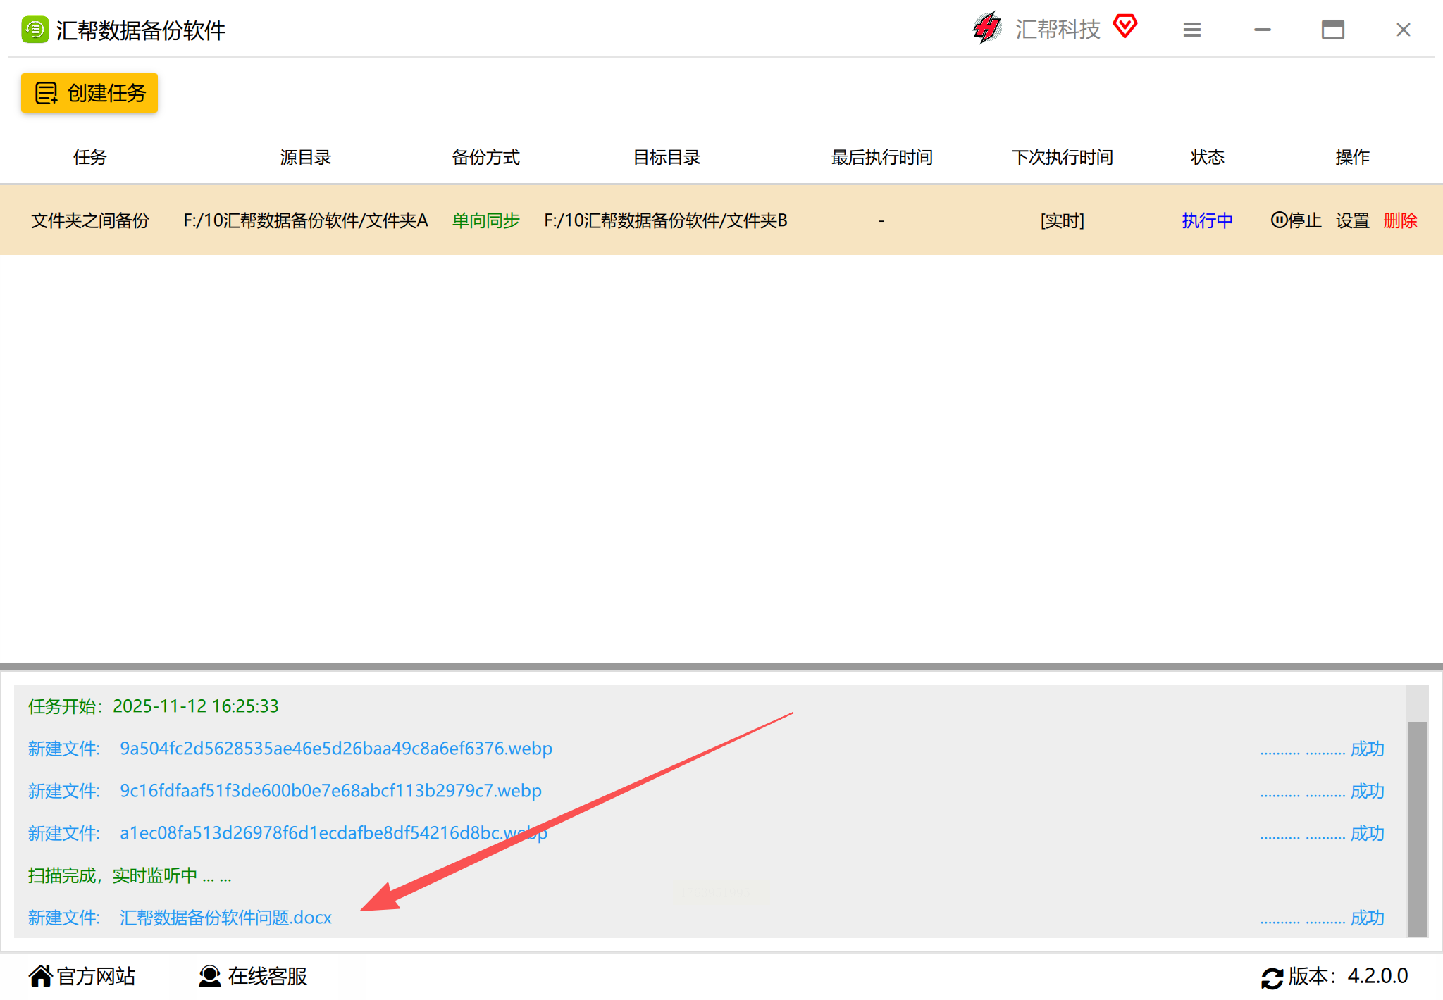Delete the 文件夹之间备份 task
The width and height of the screenshot is (1443, 1000).
(x=1400, y=220)
